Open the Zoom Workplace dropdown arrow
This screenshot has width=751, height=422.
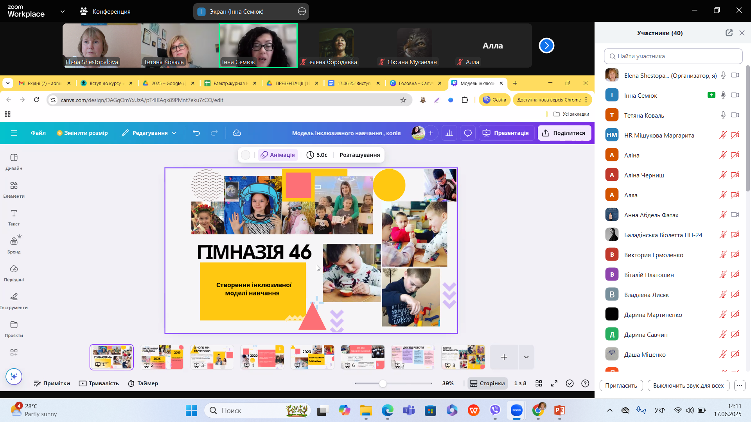pos(62,11)
